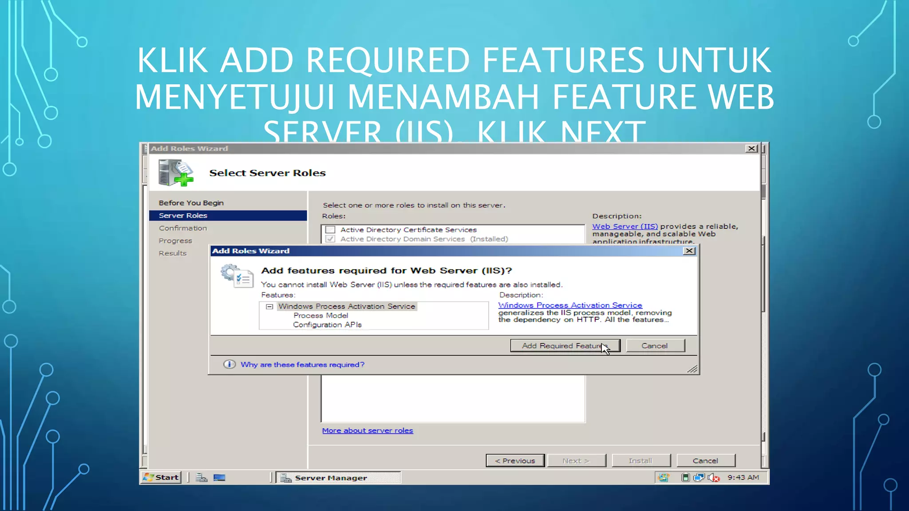Cancel the add features dialog
This screenshot has height=511, width=909.
(x=655, y=346)
